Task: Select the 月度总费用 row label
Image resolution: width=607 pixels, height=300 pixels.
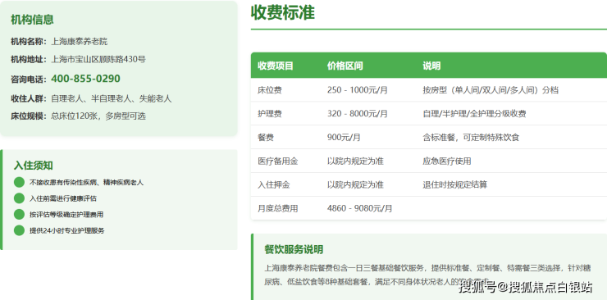Action: [278, 208]
